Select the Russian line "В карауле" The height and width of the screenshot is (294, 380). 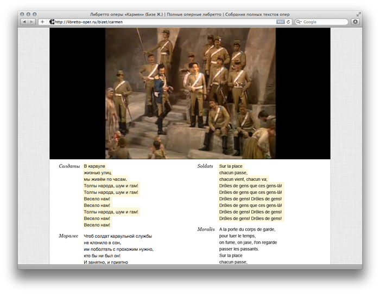point(94,166)
